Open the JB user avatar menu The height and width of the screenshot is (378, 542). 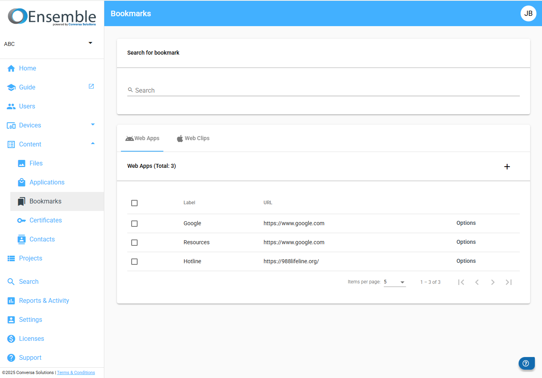[x=529, y=13]
